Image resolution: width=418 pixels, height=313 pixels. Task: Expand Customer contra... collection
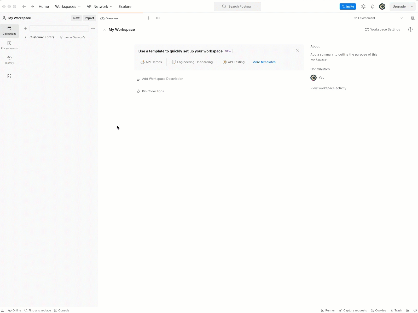[25, 37]
